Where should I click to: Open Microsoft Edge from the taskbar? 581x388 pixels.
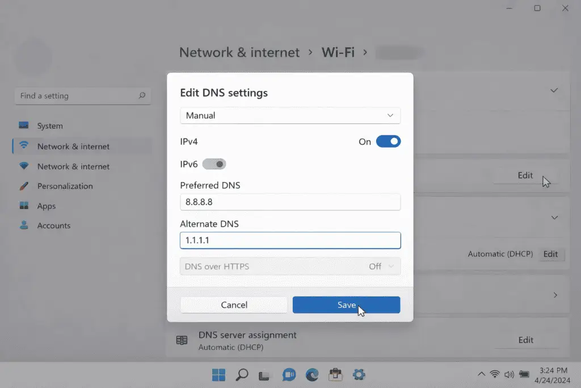coord(311,374)
